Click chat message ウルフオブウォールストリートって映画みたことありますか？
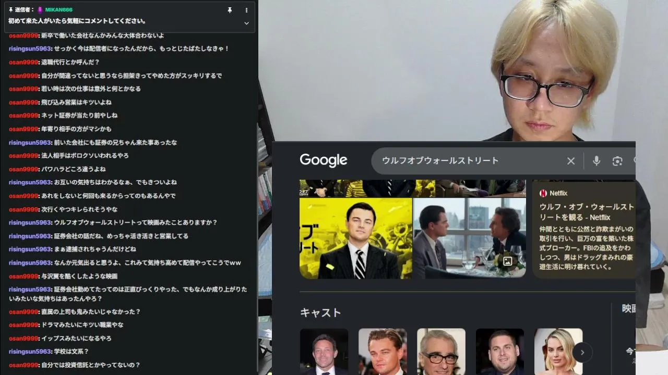 tap(136, 223)
